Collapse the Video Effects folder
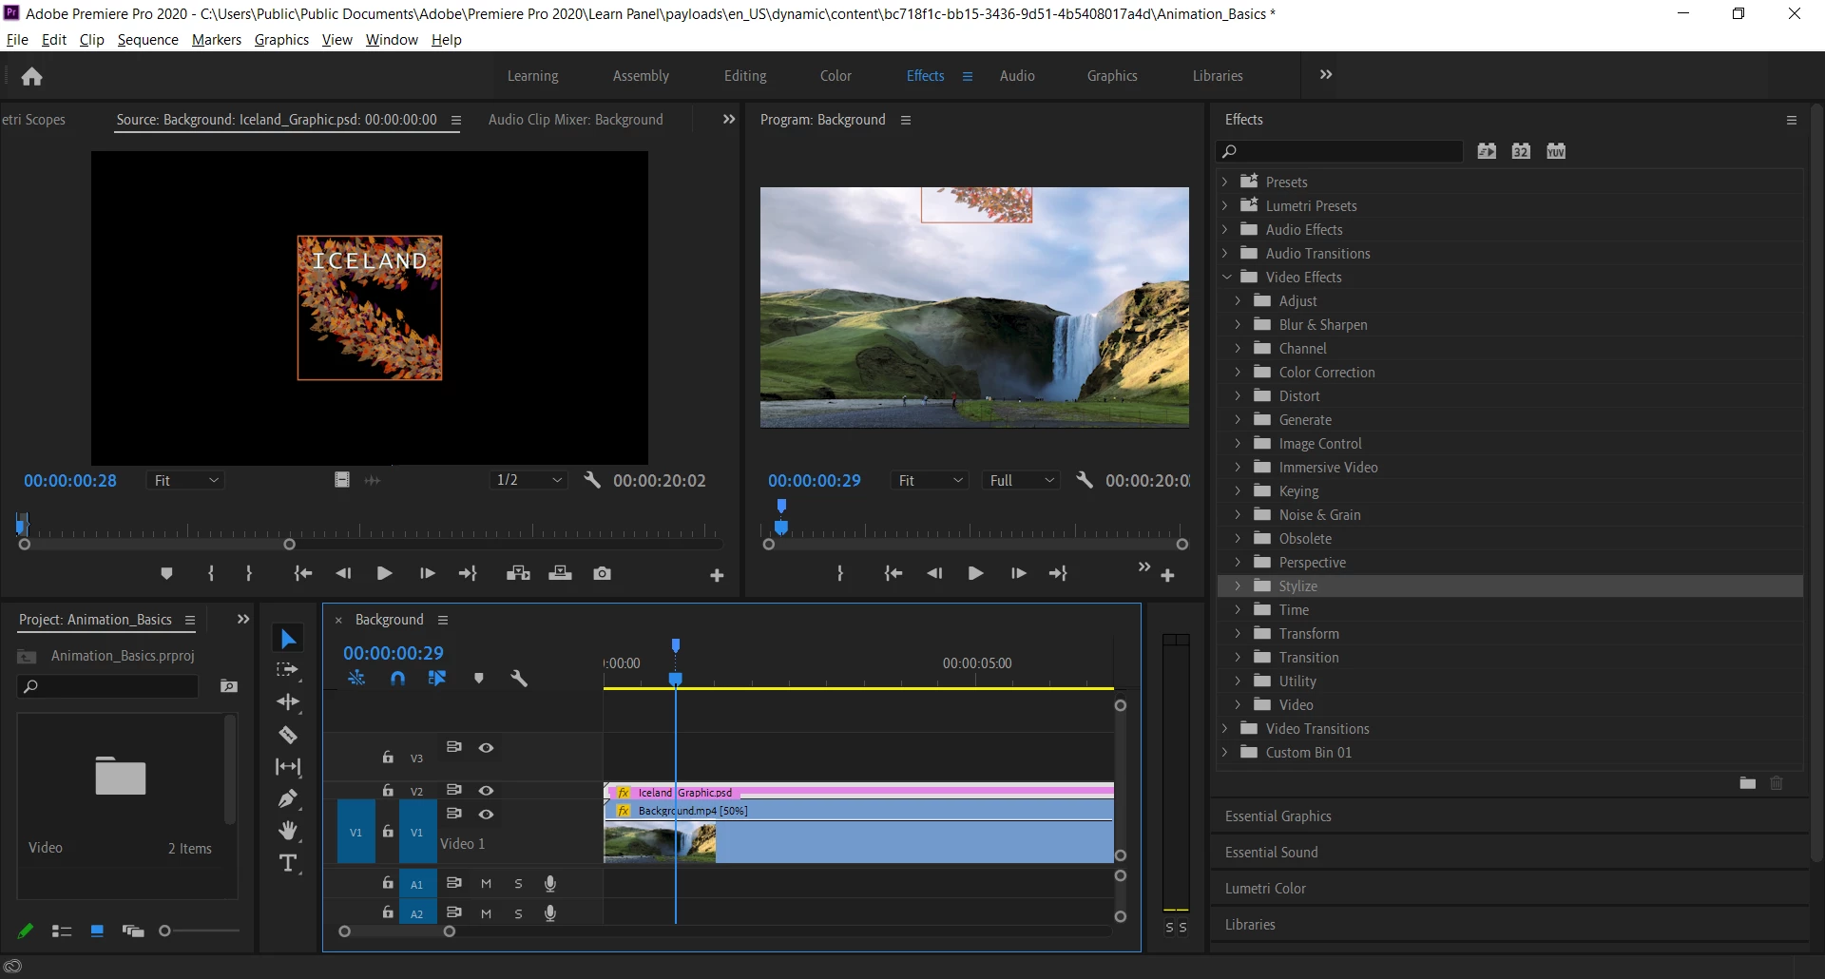The image size is (1825, 979). (1226, 278)
